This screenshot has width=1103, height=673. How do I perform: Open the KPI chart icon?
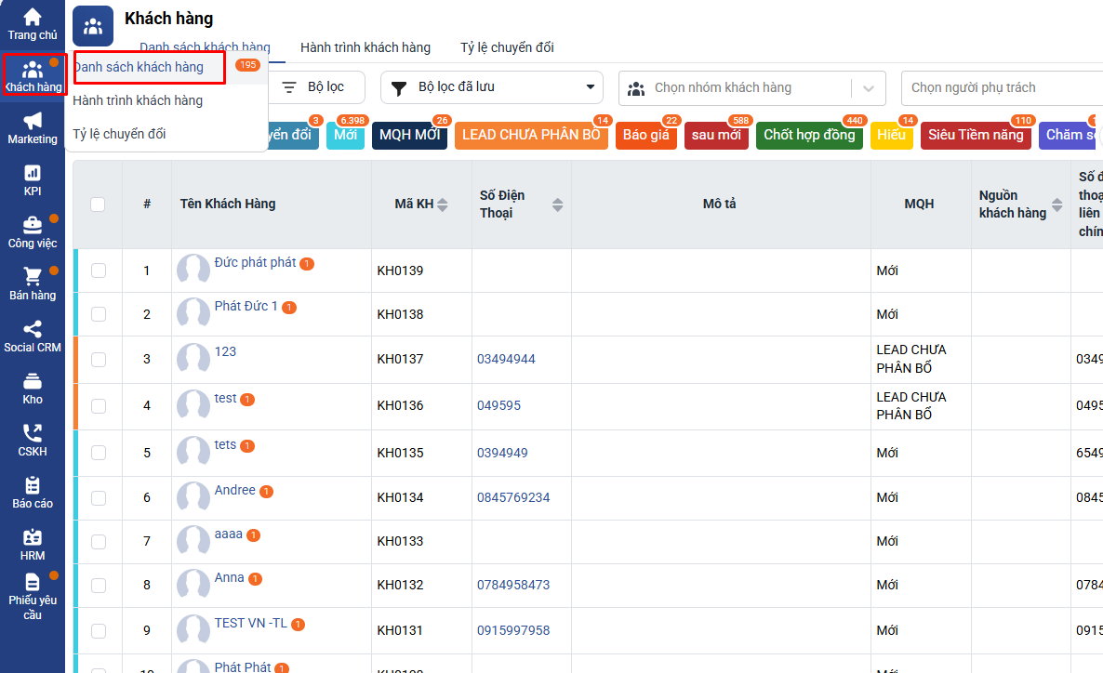33,173
